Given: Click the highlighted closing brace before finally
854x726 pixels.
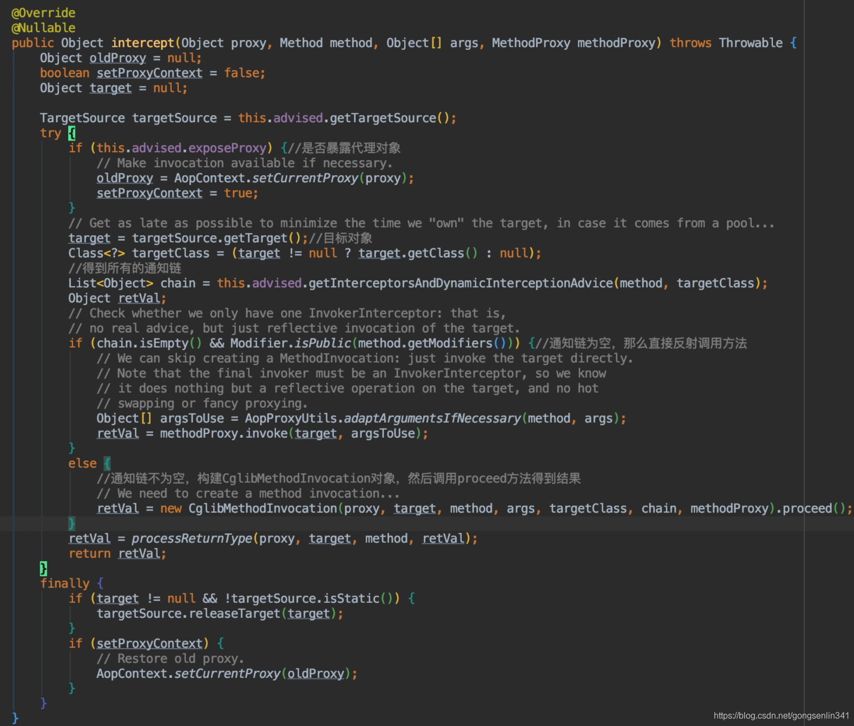Looking at the screenshot, I should [x=43, y=569].
